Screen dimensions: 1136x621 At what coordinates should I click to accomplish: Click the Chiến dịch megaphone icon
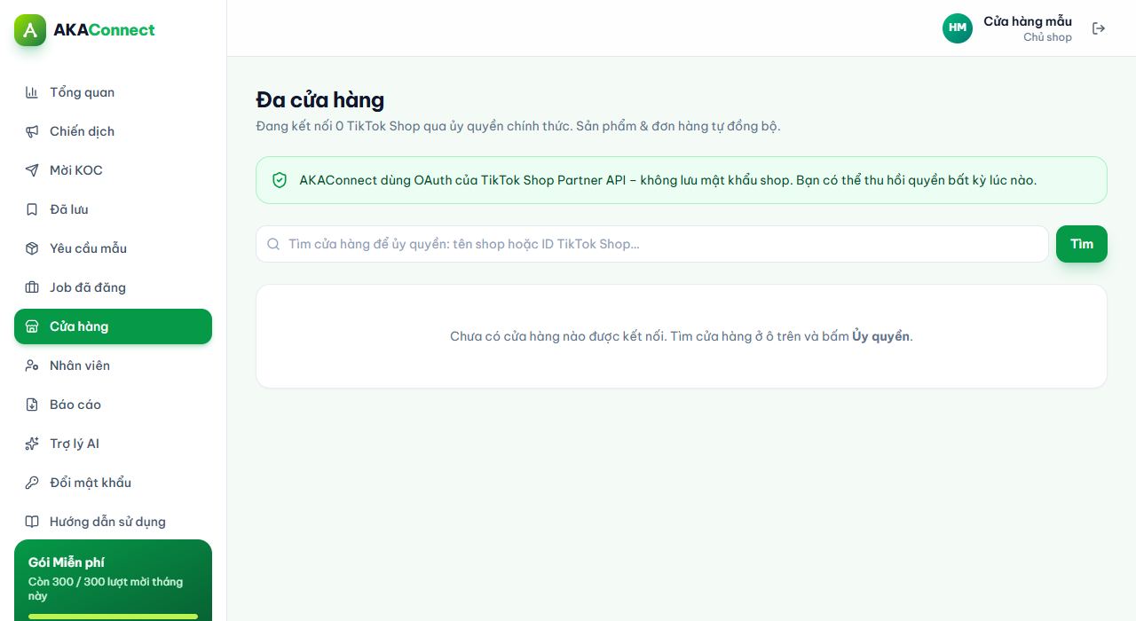pyautogui.click(x=32, y=131)
